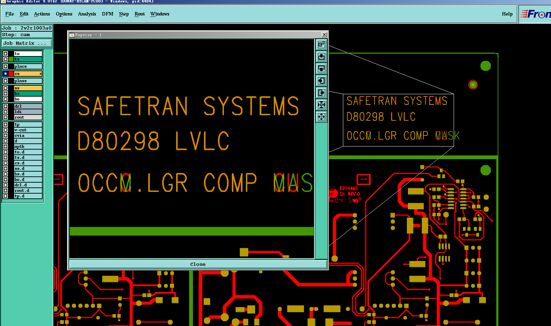Pan the Popview up with arrow icon

point(321,57)
